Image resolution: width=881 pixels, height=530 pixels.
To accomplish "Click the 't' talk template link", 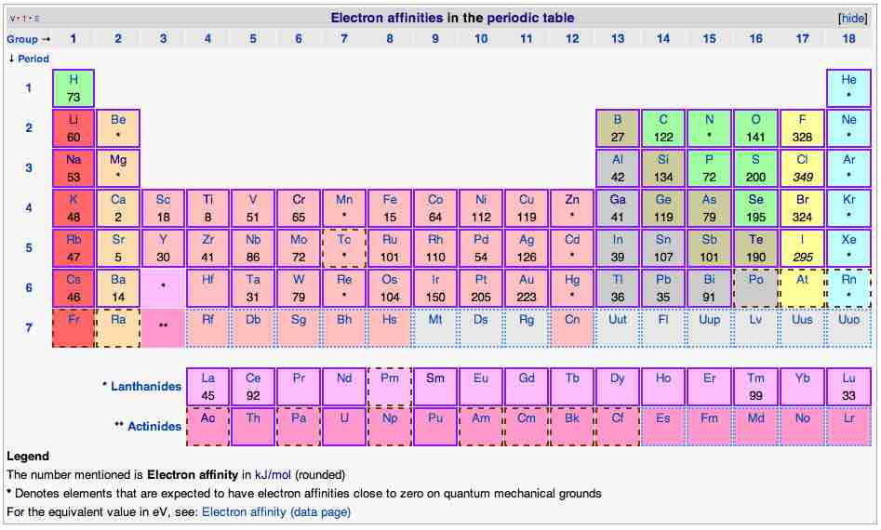I will coord(23,19).
